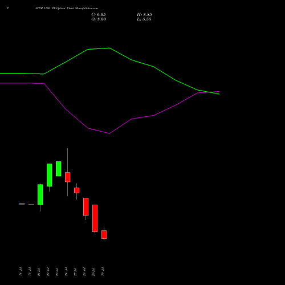Click the 24 Jul date label

[66, 271]
